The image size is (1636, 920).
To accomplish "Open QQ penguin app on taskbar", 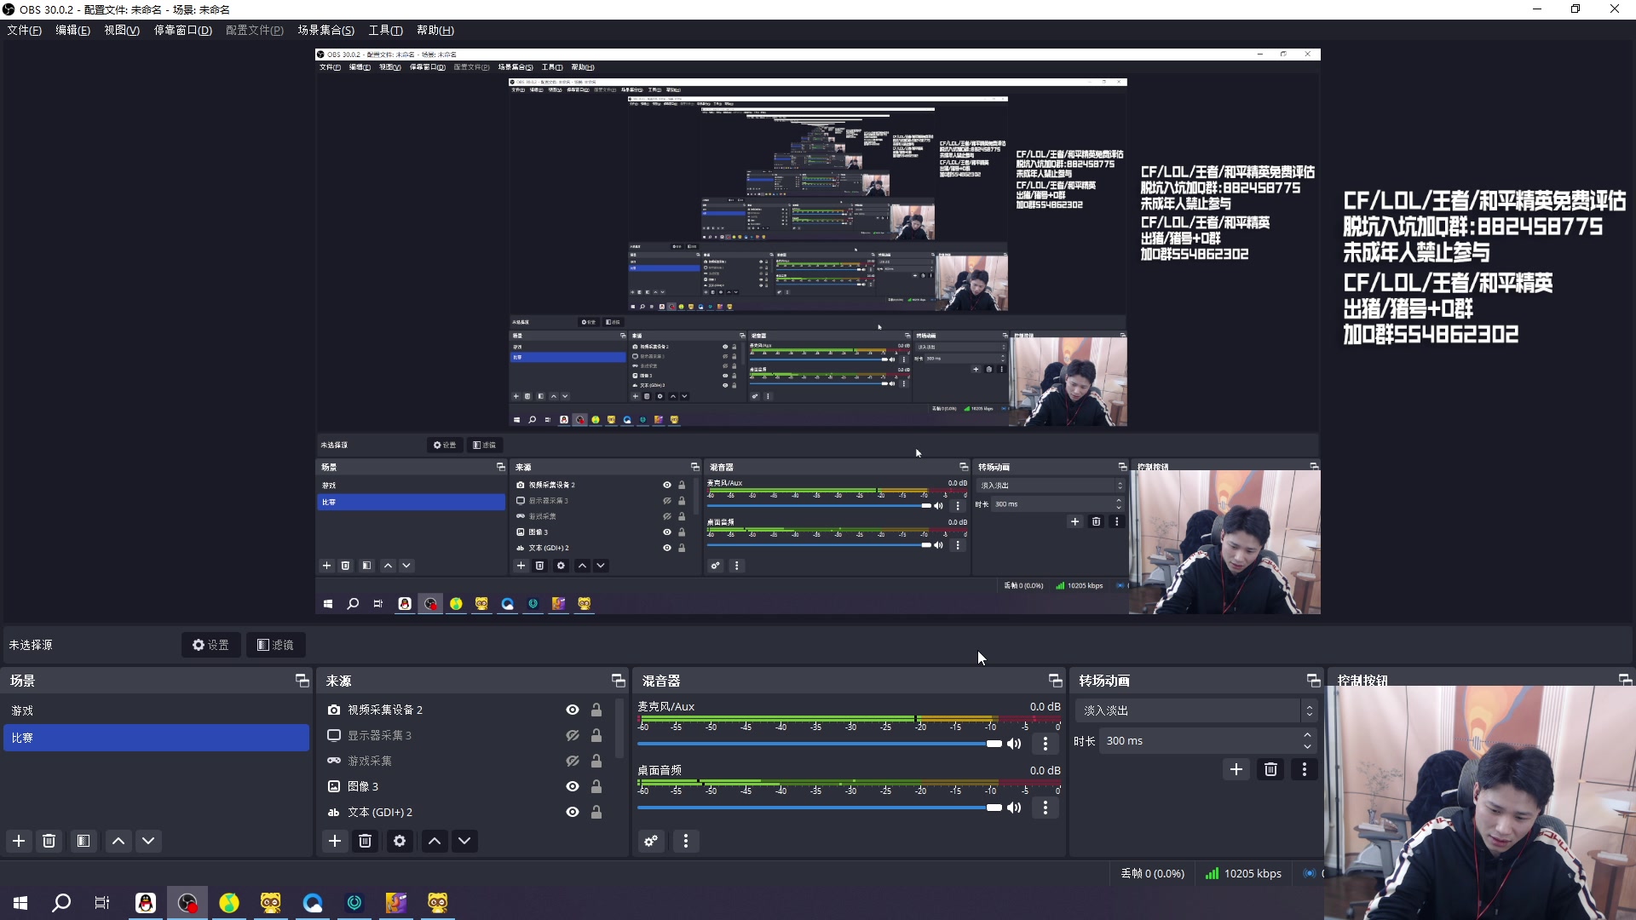I will 146,903.
